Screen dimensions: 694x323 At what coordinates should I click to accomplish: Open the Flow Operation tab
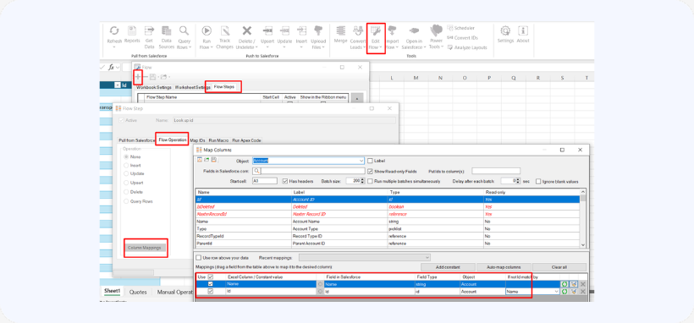[x=172, y=140]
